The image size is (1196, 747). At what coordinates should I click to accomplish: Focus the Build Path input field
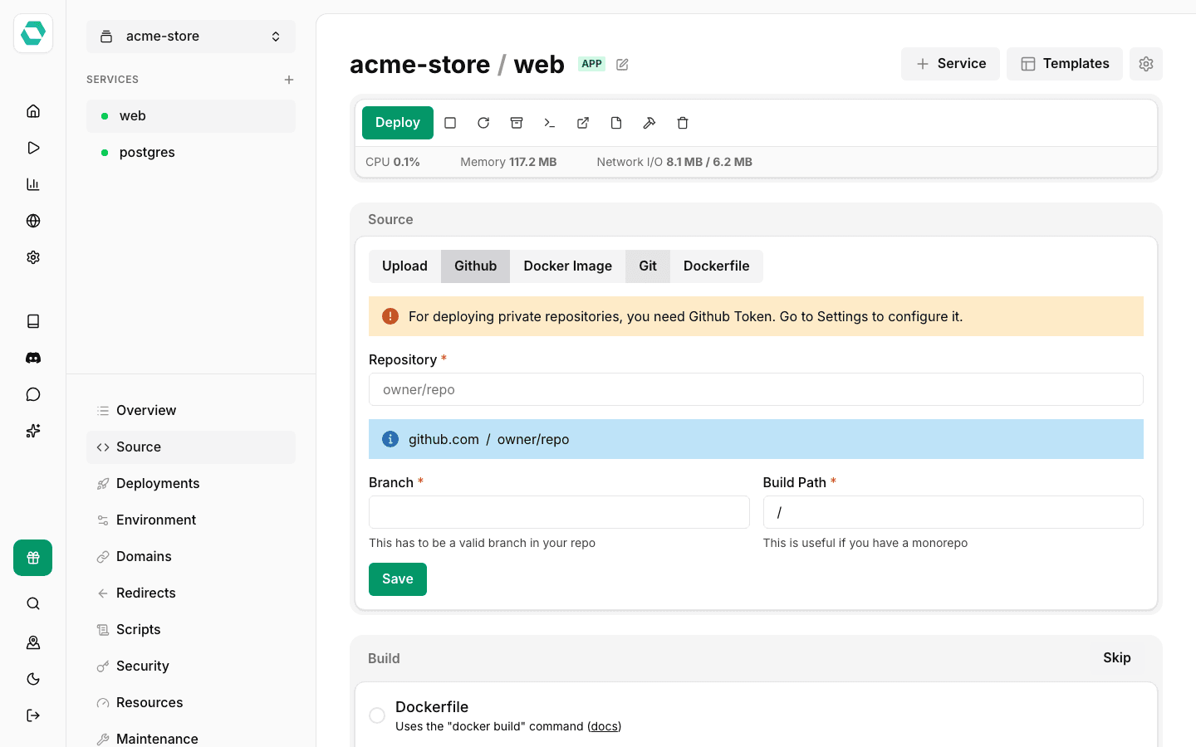pos(953,512)
